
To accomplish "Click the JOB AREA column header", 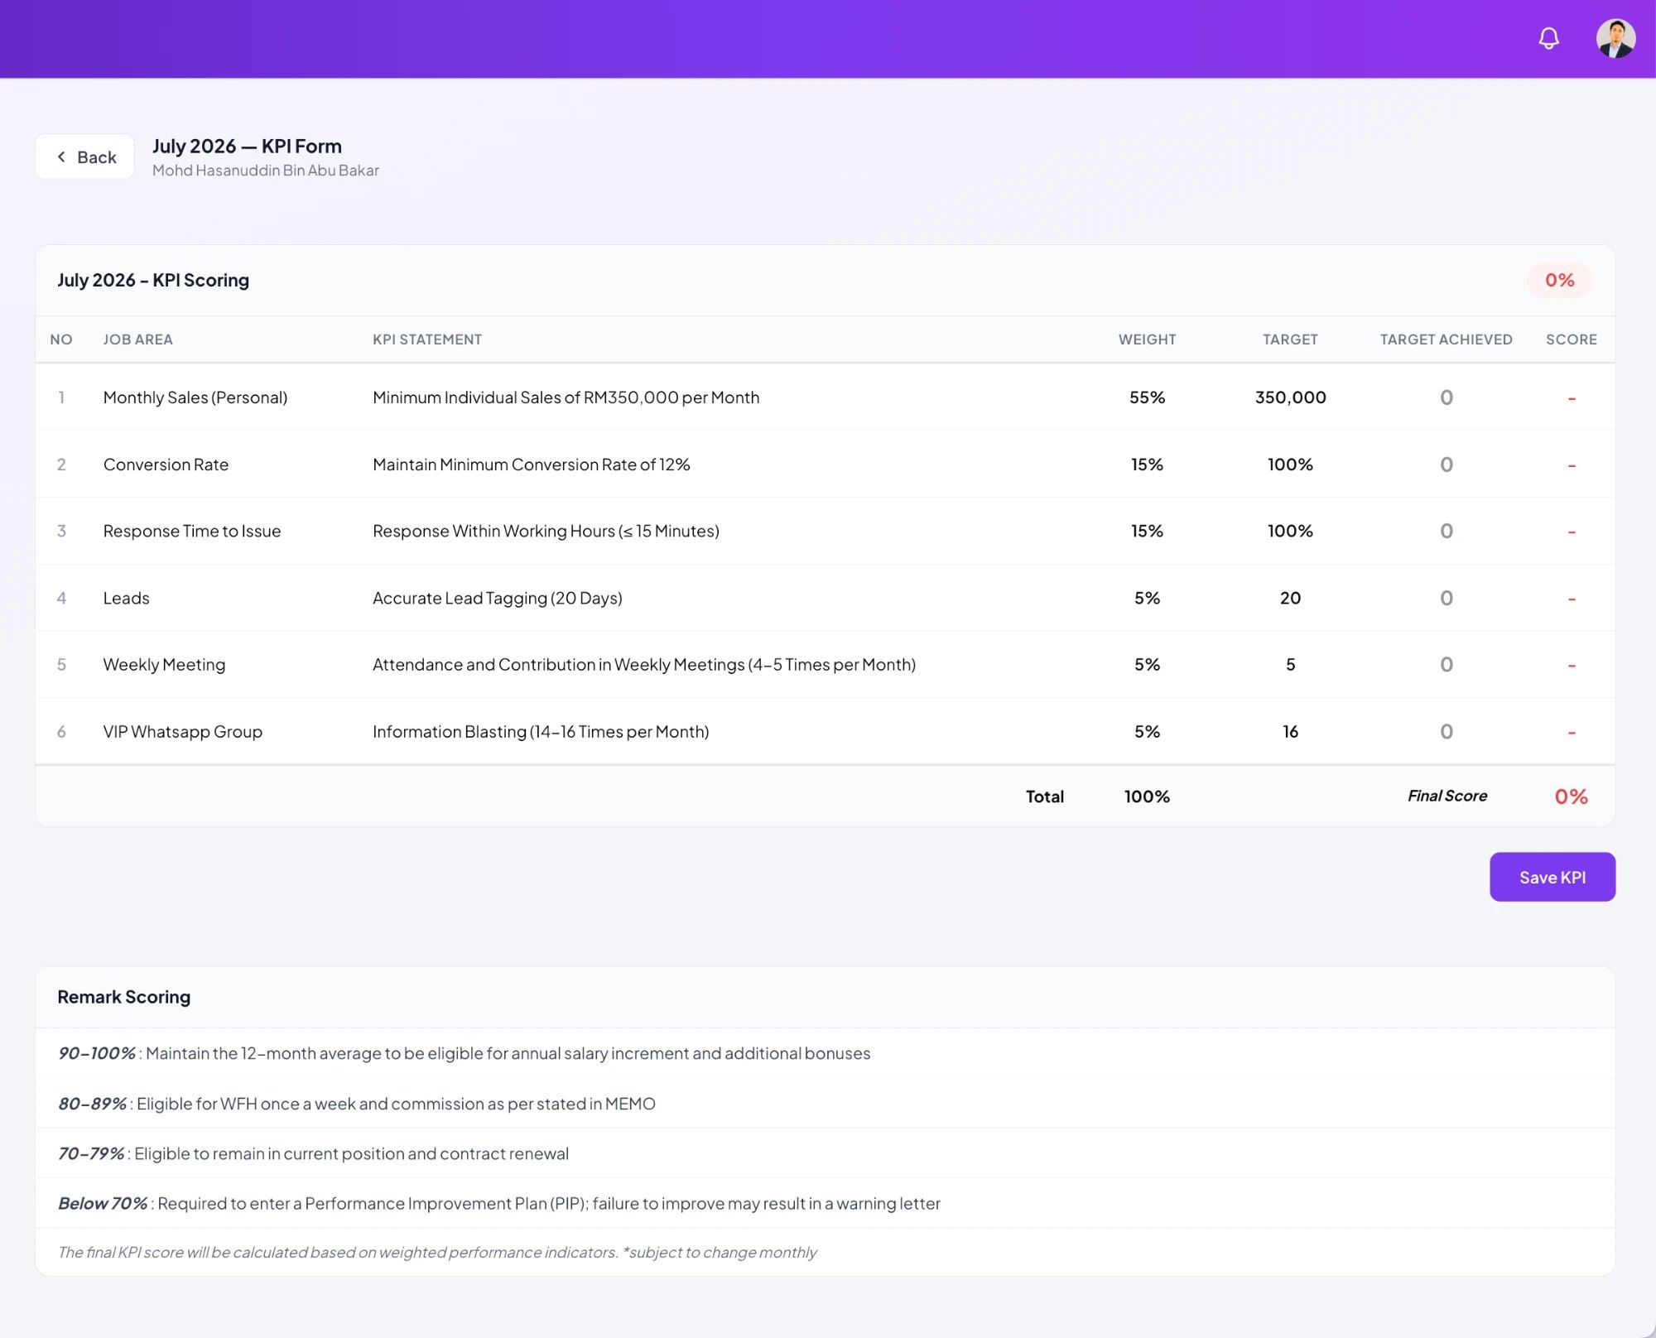I will 138,339.
